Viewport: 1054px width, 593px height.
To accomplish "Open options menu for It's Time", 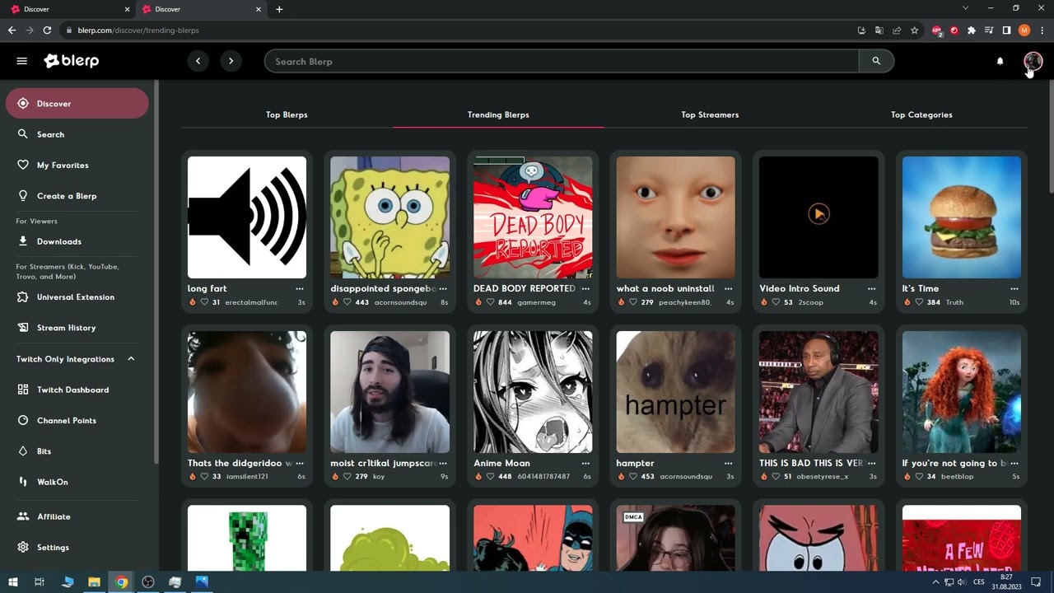I will tap(1014, 289).
